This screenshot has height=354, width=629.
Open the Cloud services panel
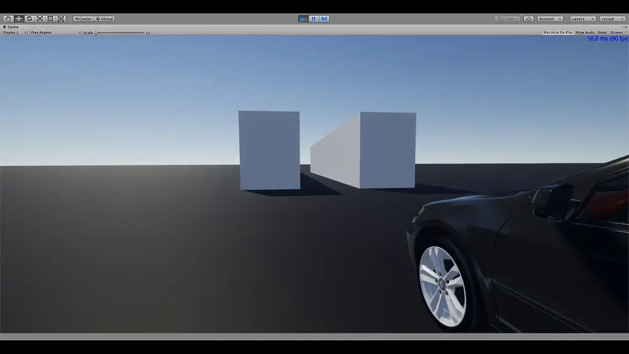[529, 19]
